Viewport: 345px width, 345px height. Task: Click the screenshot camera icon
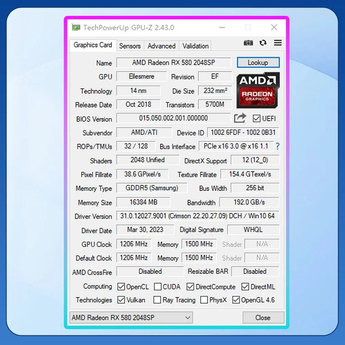pyautogui.click(x=248, y=43)
